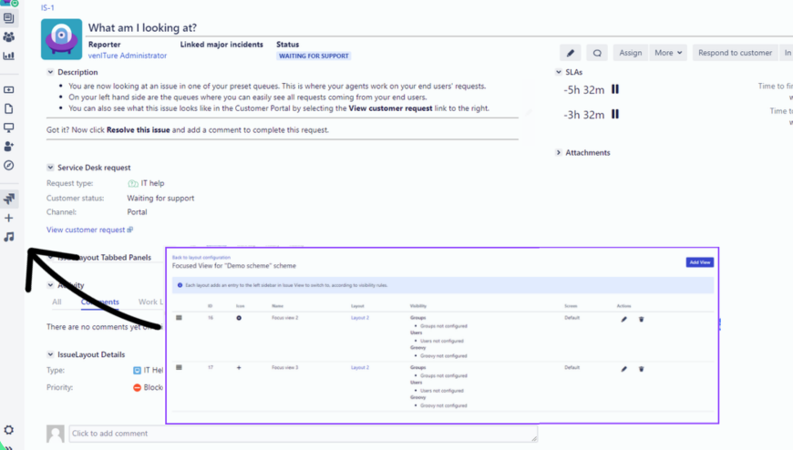Open the Customers people icon in sidebar
This screenshot has height=450, width=793.
click(x=8, y=37)
